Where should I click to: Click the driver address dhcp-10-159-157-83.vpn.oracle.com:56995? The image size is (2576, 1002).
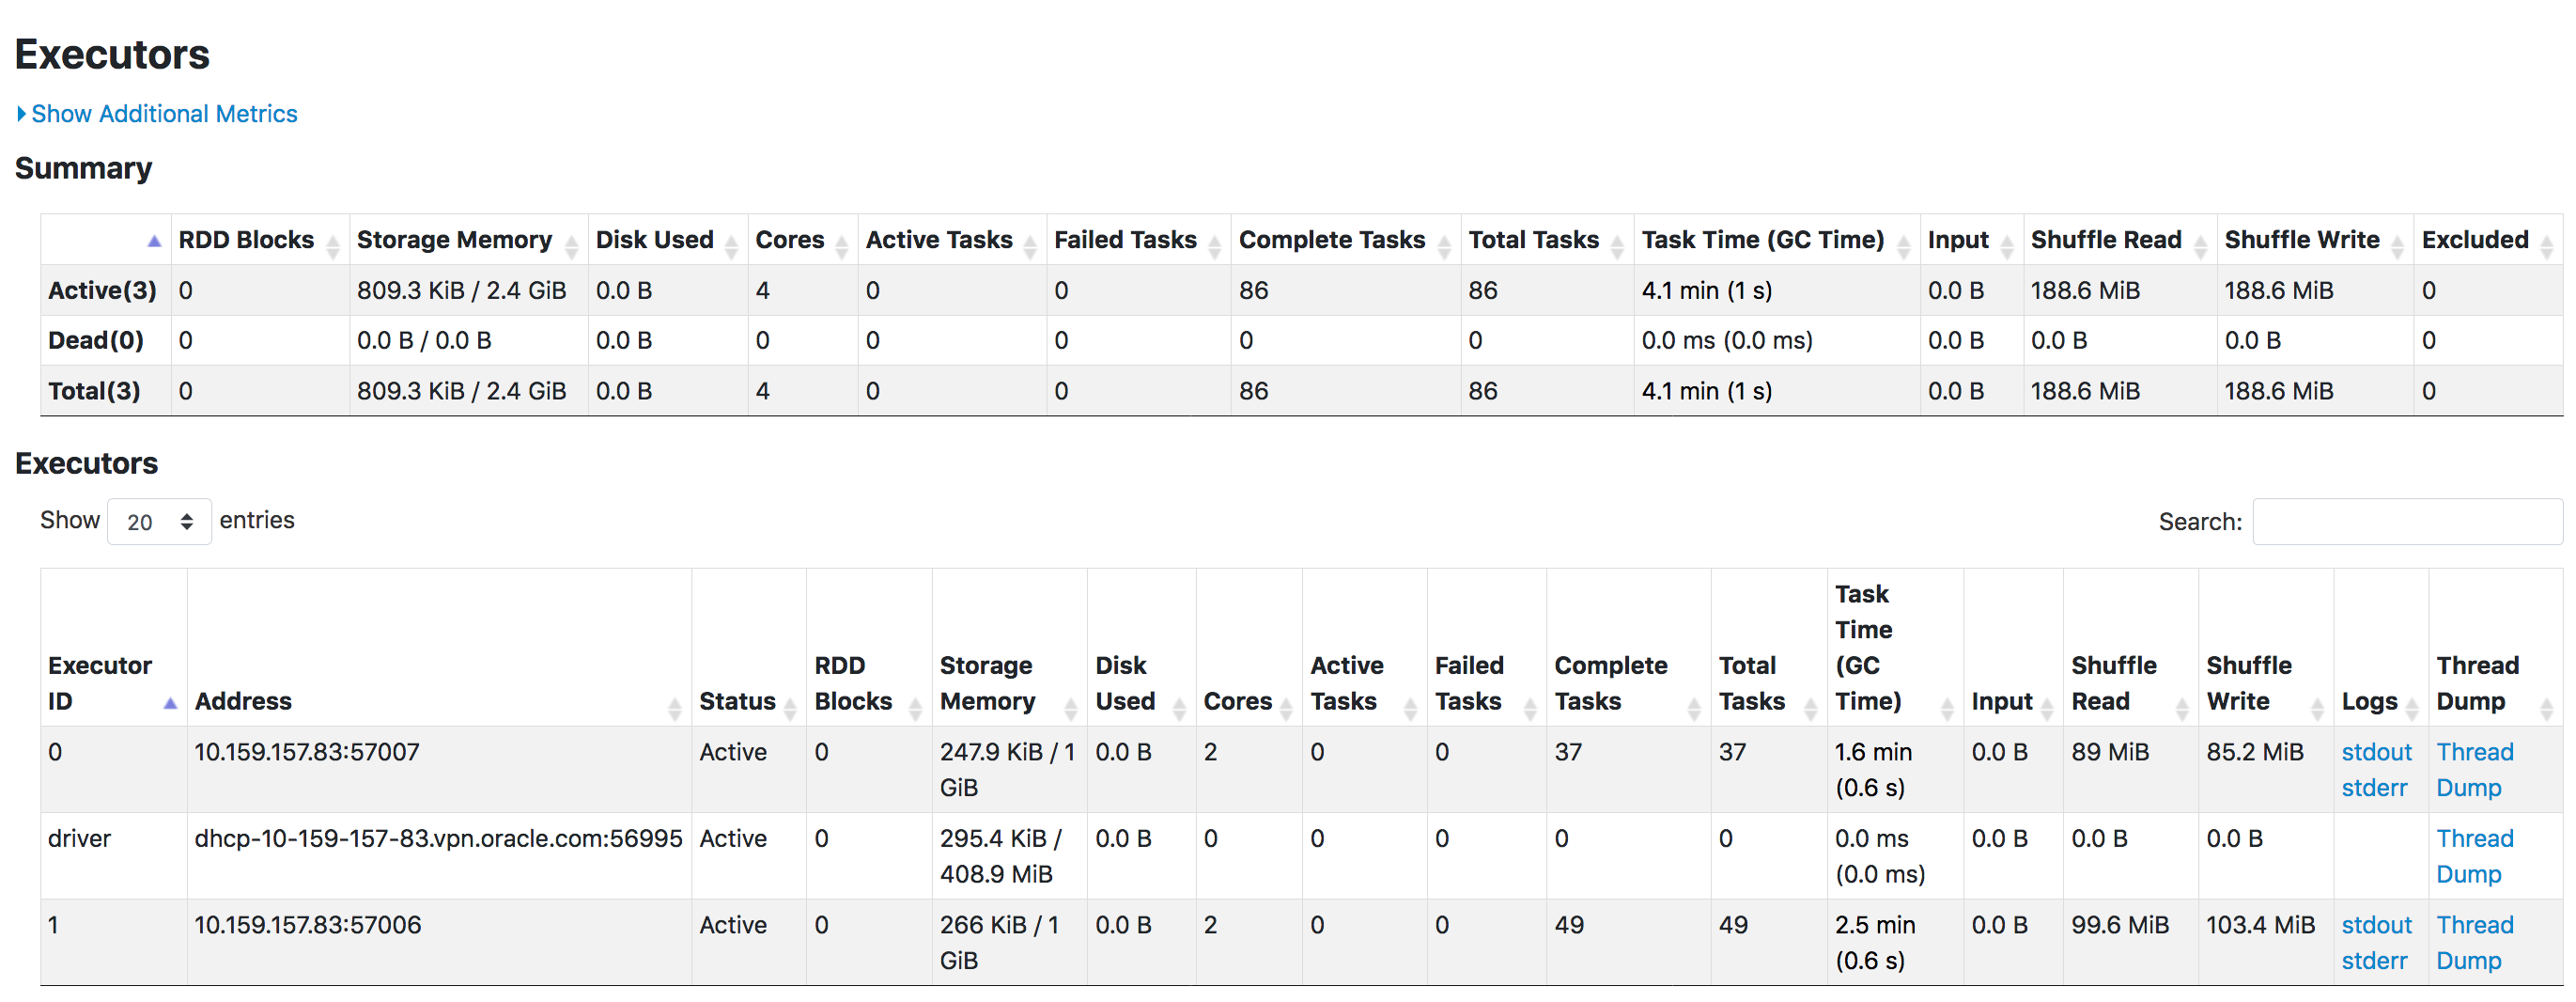click(x=438, y=838)
